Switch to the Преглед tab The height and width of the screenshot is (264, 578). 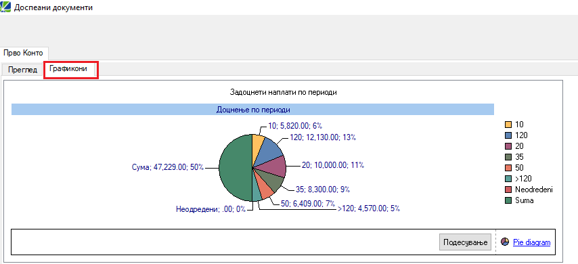tap(23, 70)
